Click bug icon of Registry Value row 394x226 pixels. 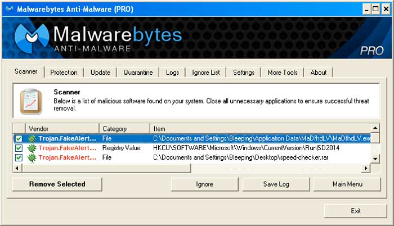(x=32, y=148)
